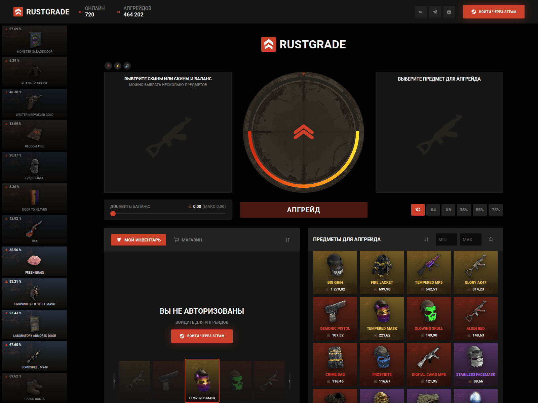Toggle the sound speaker icon

pyautogui.click(x=127, y=66)
